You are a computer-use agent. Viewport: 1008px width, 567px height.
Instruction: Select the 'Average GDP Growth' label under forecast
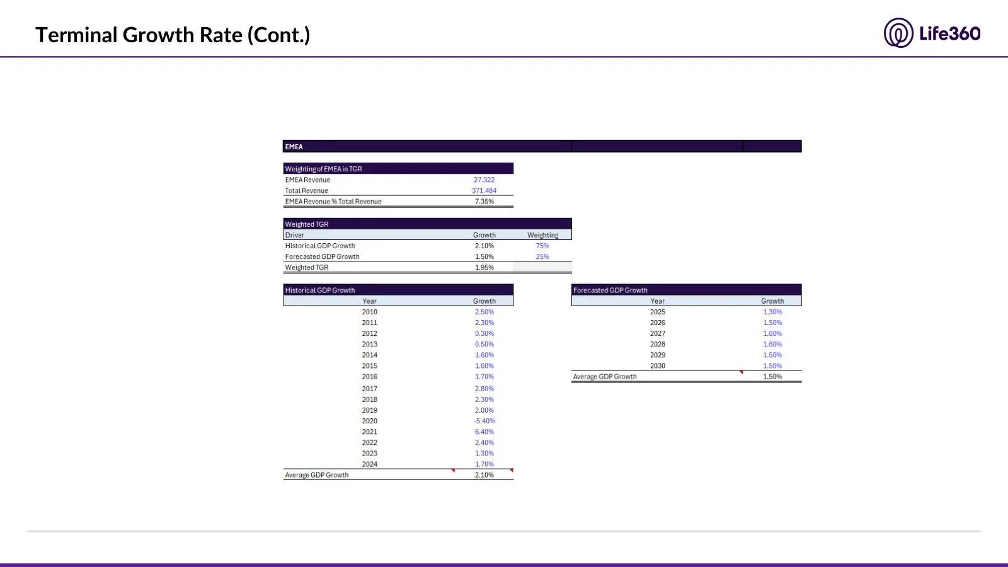605,377
